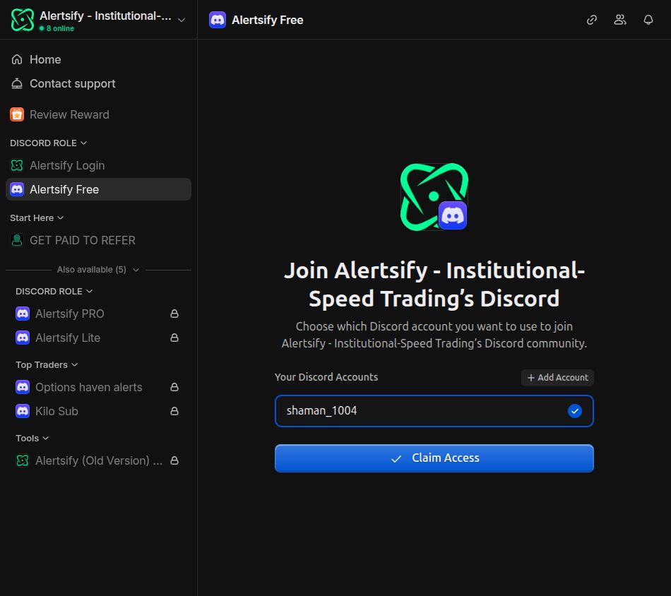Collapse the Top Traders section
Image resolution: width=671 pixels, height=596 pixels.
(x=47, y=364)
